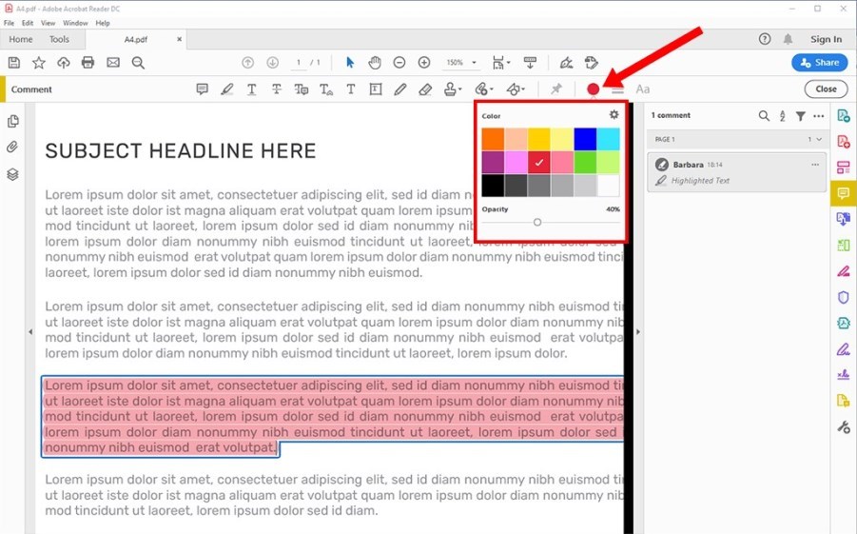Close the Comment toolbar
This screenshot has height=534, width=857.
click(826, 89)
